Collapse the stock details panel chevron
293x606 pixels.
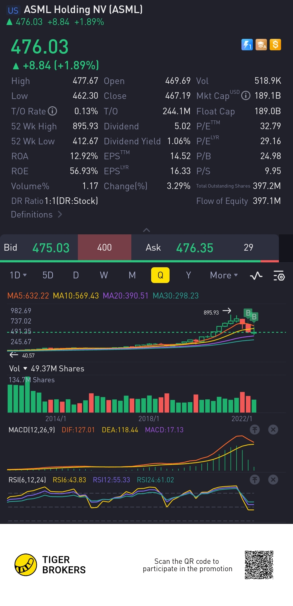pyautogui.click(x=146, y=230)
